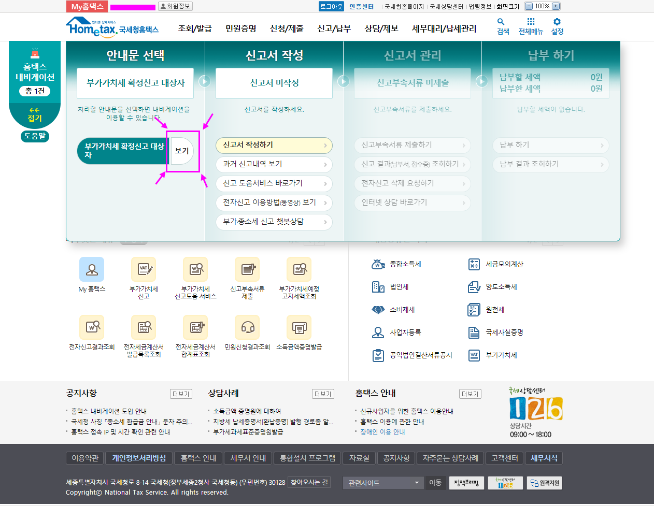654x506 pixels.
Task: Open the 세무대리/납세관리 menu
Action: 444,28
